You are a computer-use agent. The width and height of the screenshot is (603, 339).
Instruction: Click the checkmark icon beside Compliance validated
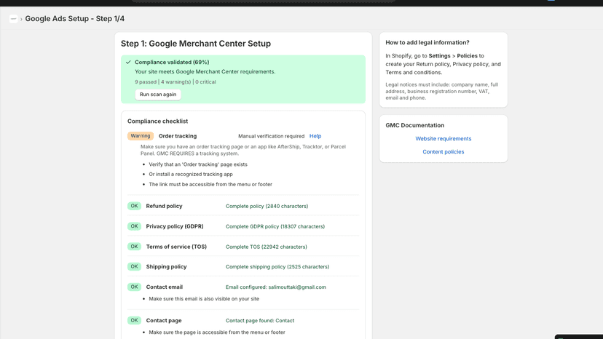(x=128, y=62)
